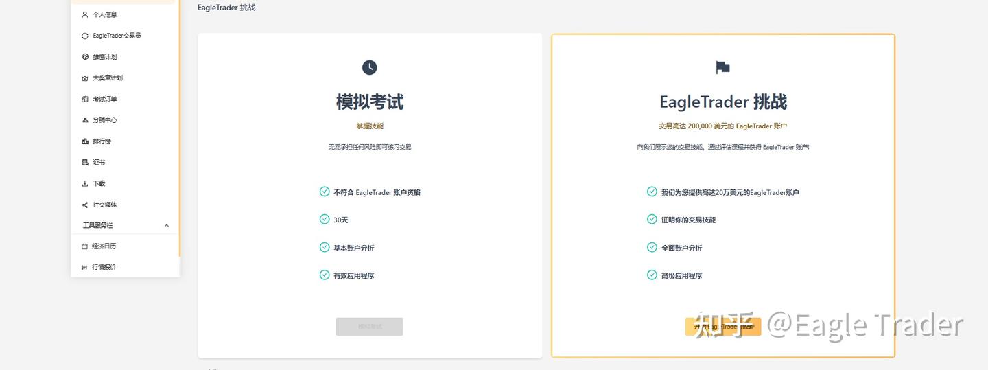Click the checkmark beside 30天

point(325,220)
